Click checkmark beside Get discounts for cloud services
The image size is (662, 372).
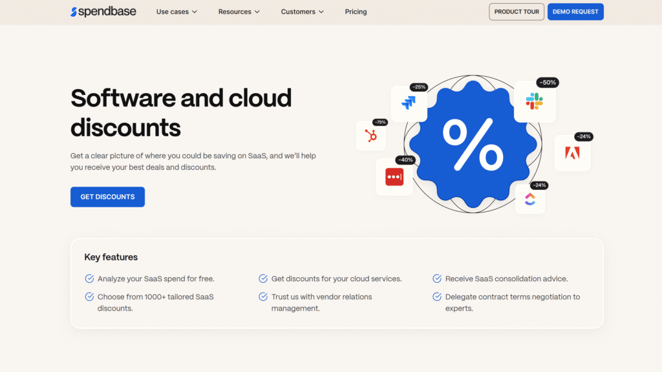[x=263, y=279]
